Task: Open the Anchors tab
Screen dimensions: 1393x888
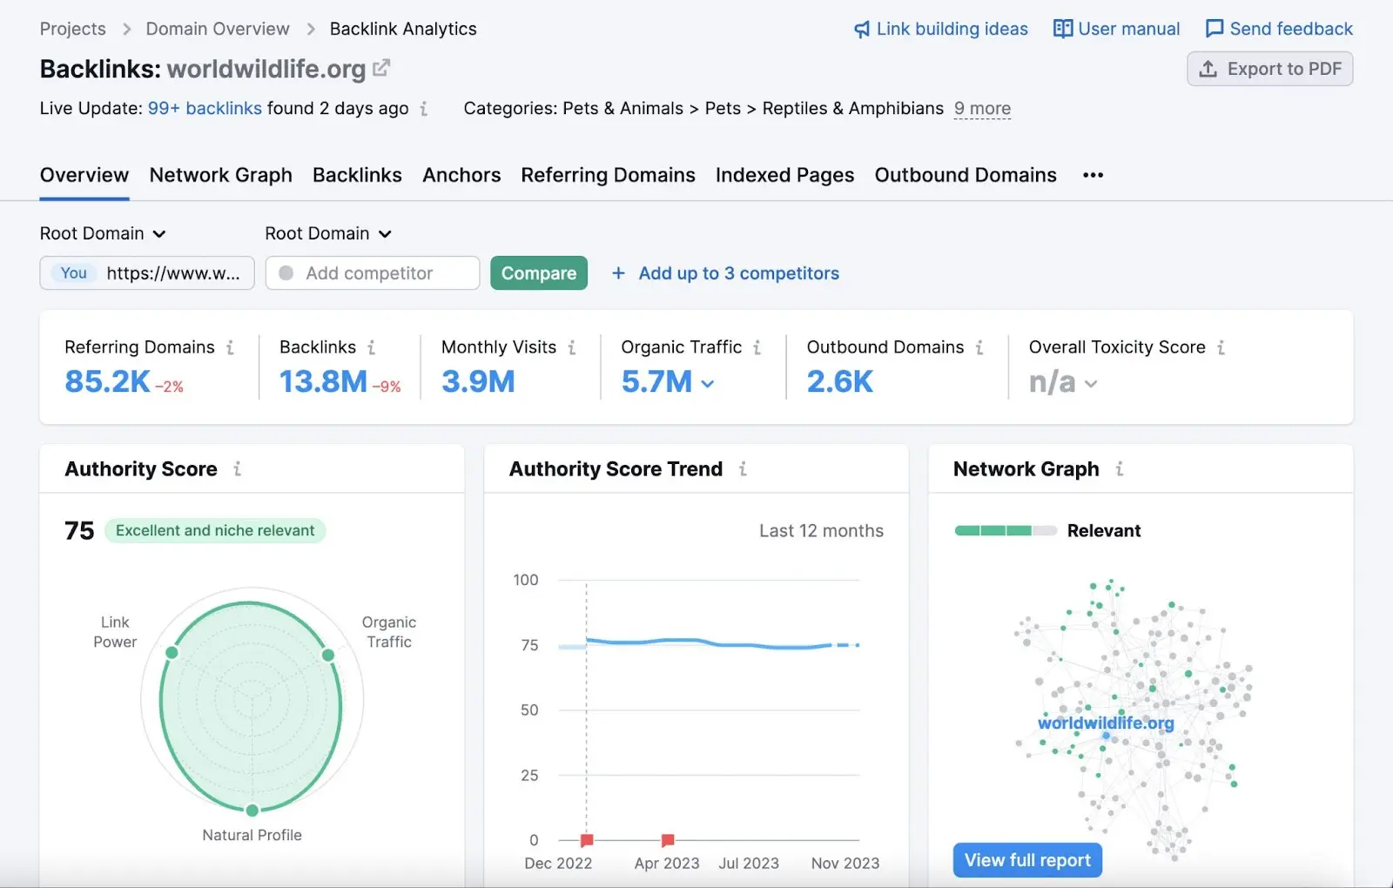Action: tap(461, 175)
